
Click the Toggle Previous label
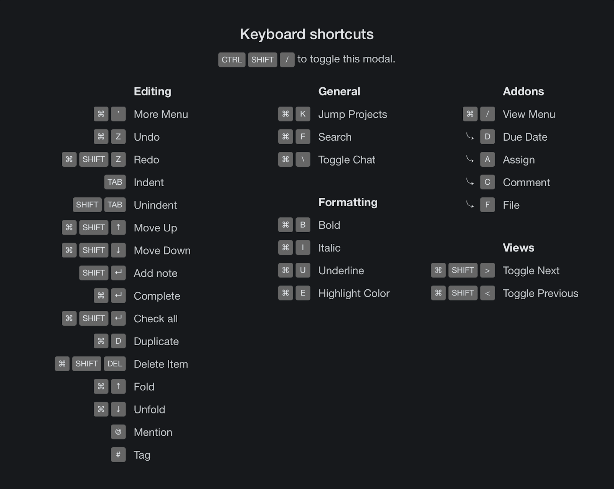pos(540,293)
